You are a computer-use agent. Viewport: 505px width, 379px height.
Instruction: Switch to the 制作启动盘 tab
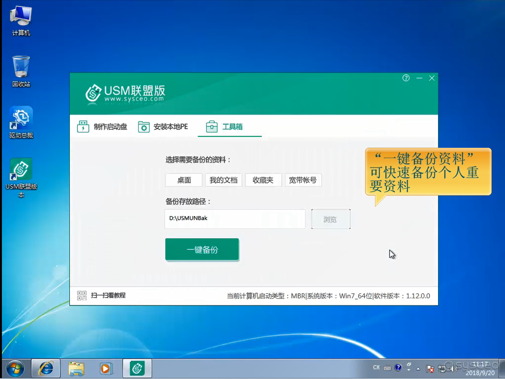(x=102, y=127)
